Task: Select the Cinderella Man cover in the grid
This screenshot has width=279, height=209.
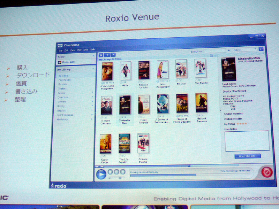Action: click(125, 105)
